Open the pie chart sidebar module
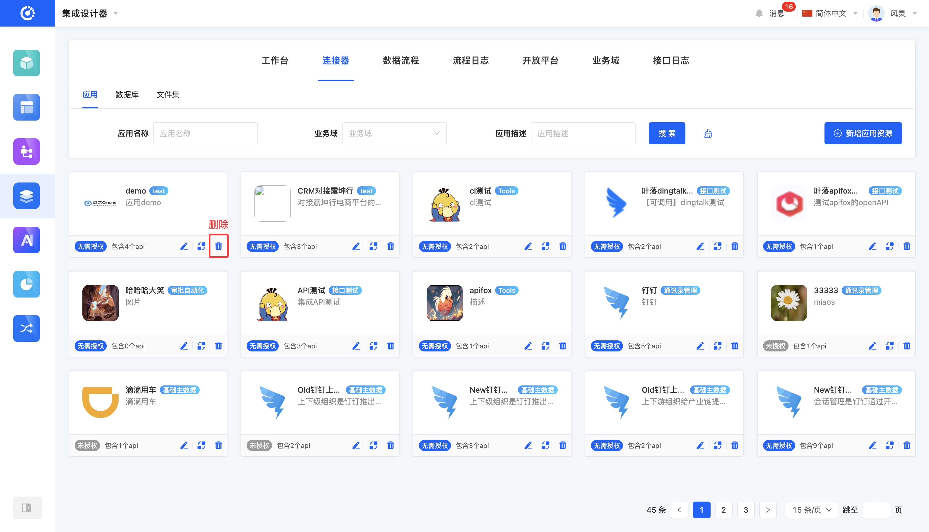Screen dimensions: 929x532 pyautogui.click(x=26, y=284)
